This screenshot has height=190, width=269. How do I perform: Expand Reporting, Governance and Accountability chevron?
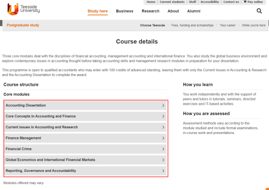pyautogui.click(x=163, y=171)
